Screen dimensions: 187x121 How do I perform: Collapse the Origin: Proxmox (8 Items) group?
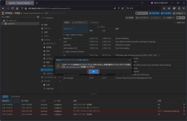pos(64,52)
